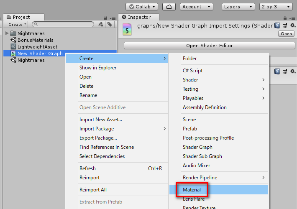Click shader graph asset icon in Inspector
Image resolution: width=297 pixels, height=209 pixels.
click(127, 29)
